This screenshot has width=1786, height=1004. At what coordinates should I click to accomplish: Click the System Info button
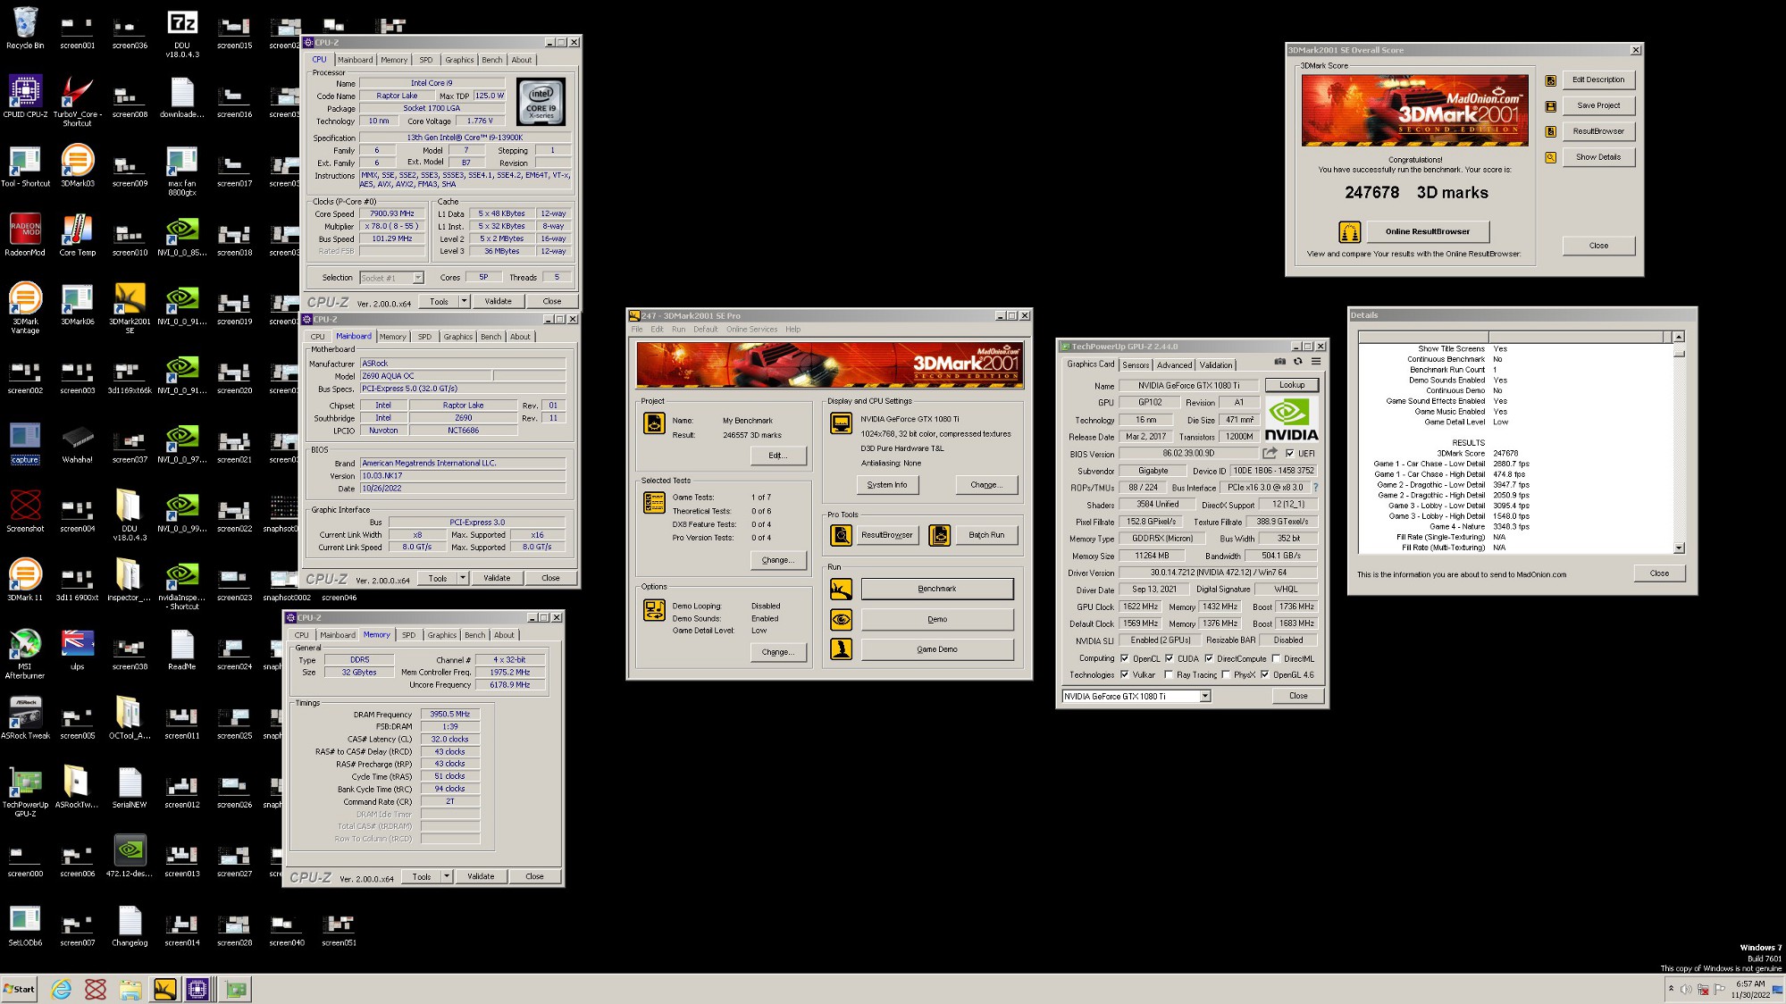tap(886, 485)
